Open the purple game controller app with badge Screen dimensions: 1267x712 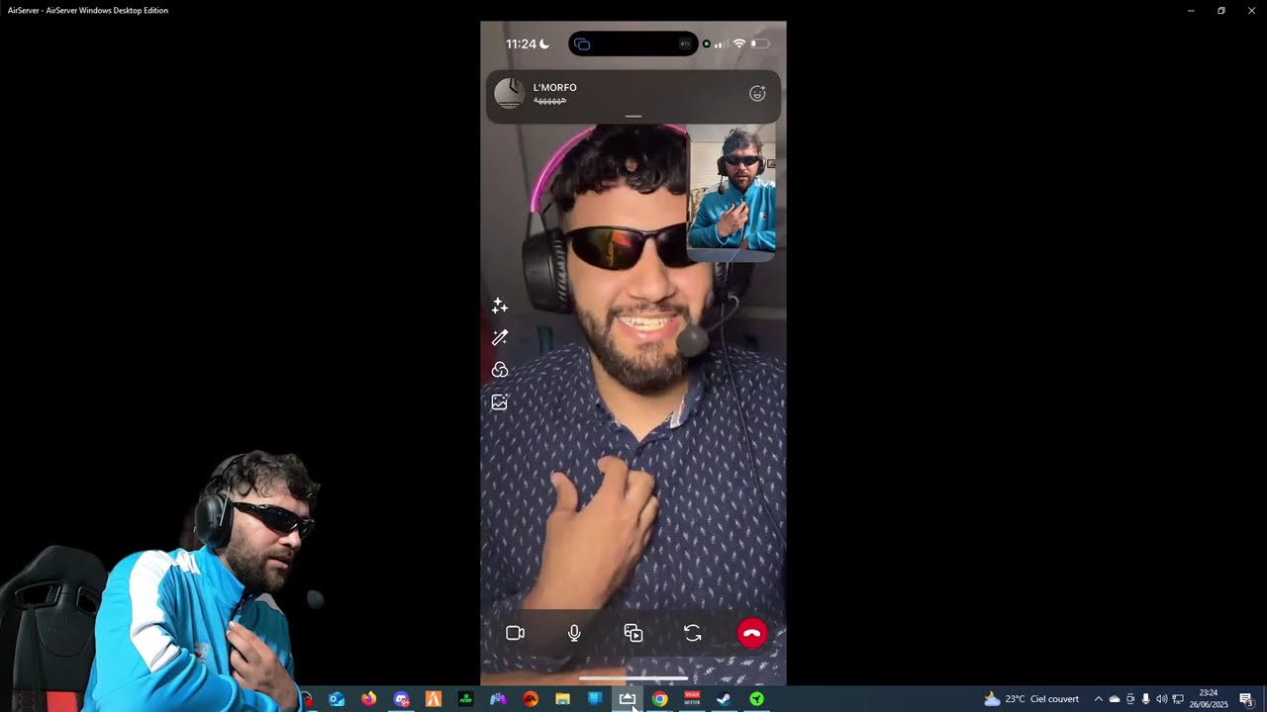pos(401,699)
